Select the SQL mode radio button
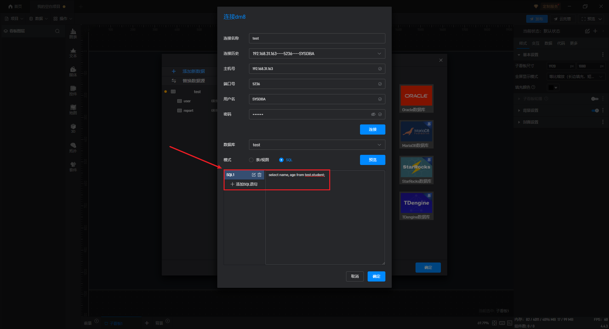The height and width of the screenshot is (329, 609). (281, 160)
